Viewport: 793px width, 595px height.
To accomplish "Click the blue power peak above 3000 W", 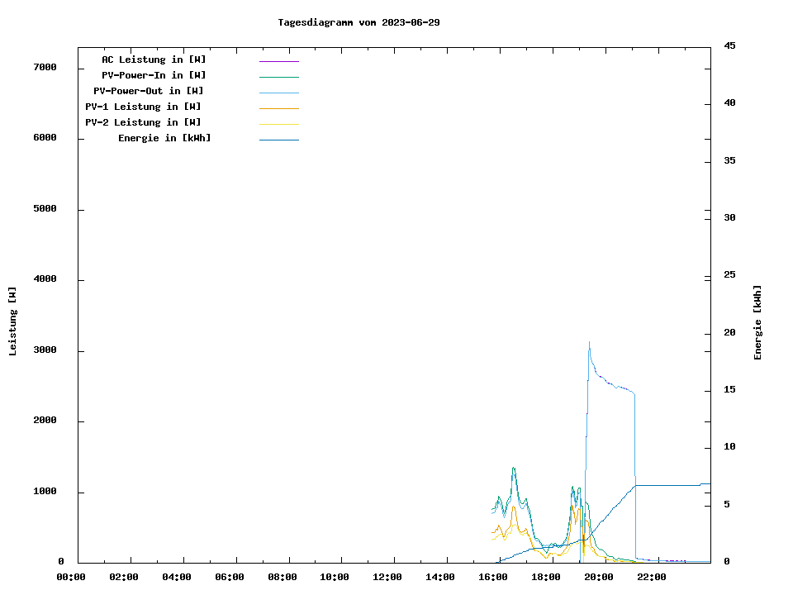I will (x=589, y=343).
